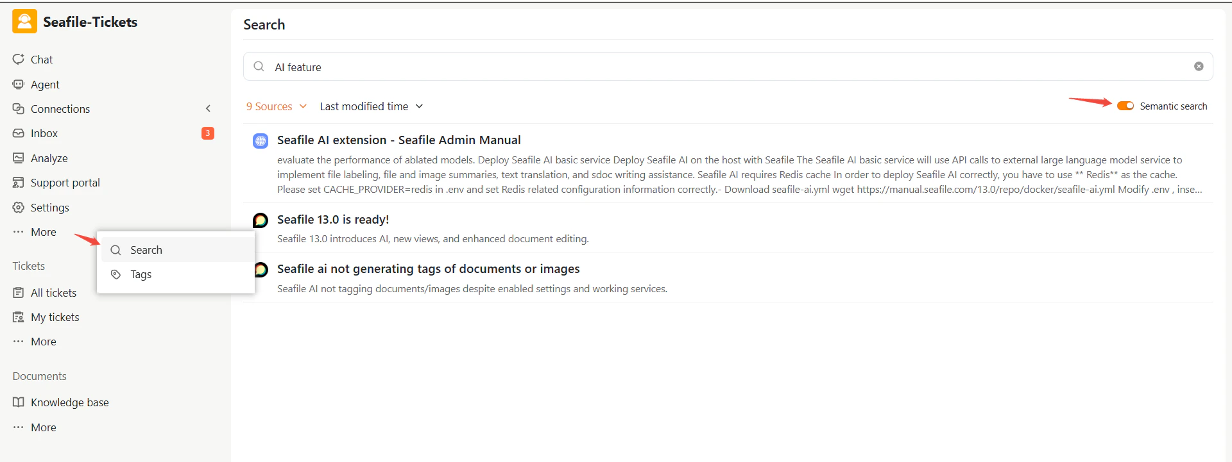Open result 'Seafile ai not generating tags of documents'
The image size is (1232, 462).
click(429, 268)
